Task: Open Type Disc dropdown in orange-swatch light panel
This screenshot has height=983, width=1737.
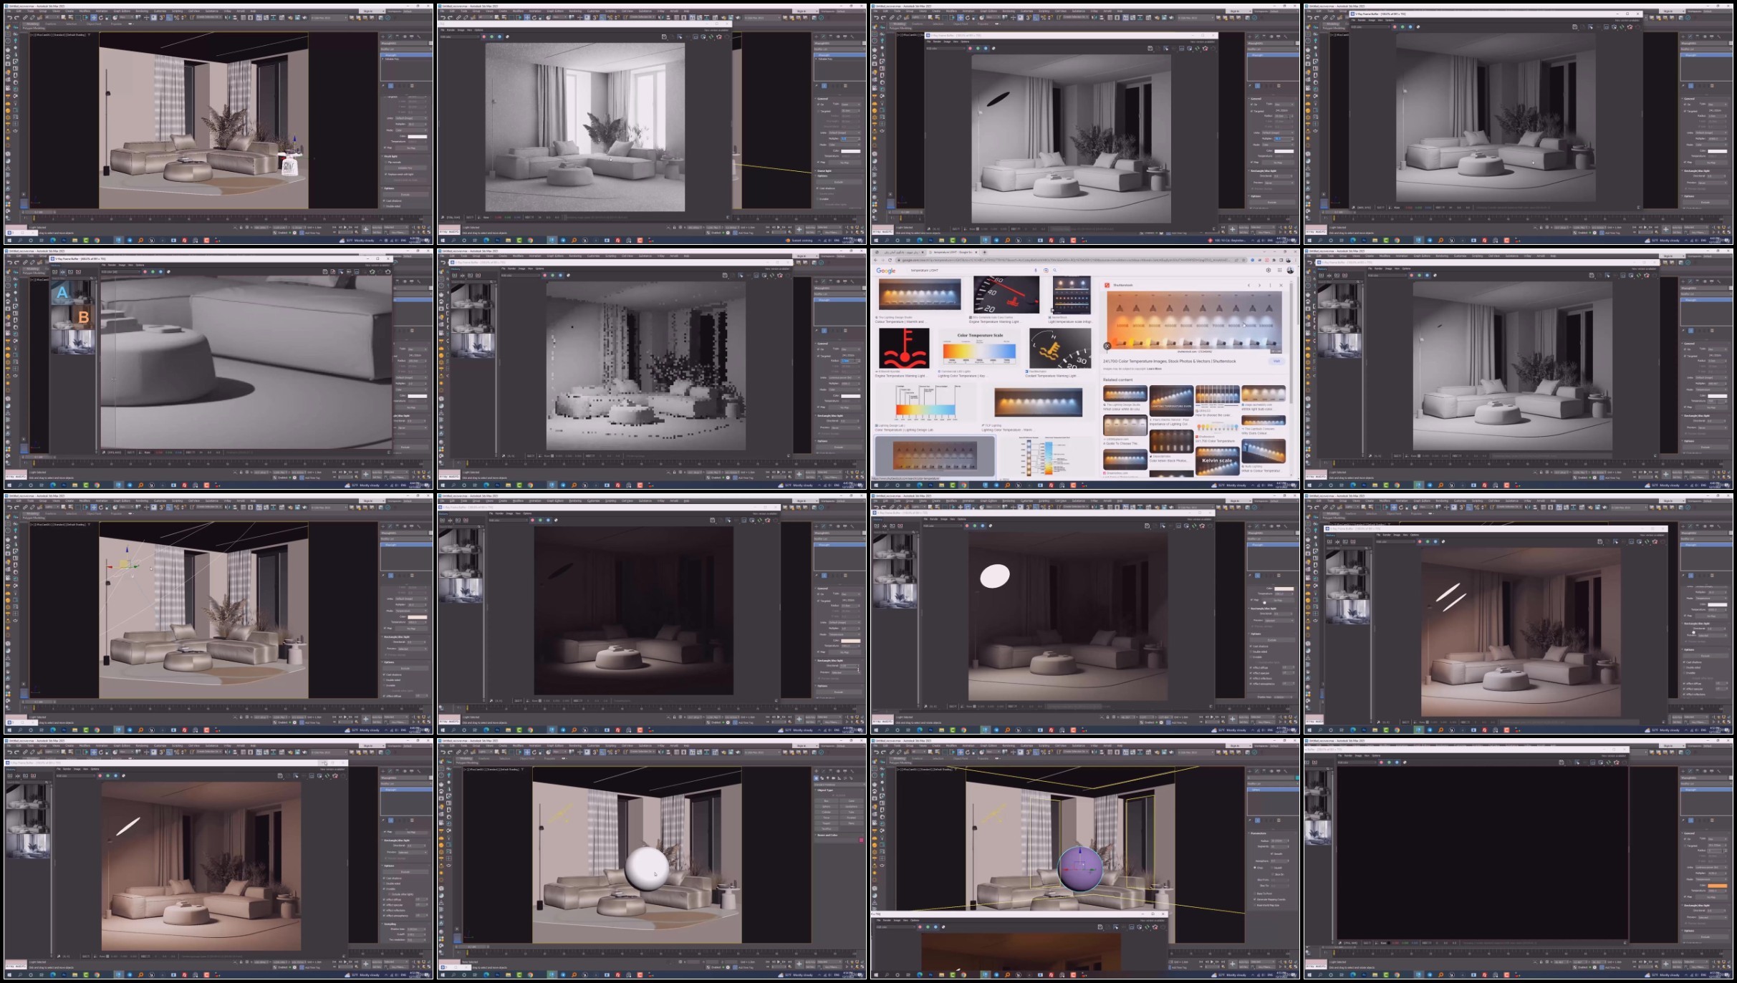Action: 1718,839
